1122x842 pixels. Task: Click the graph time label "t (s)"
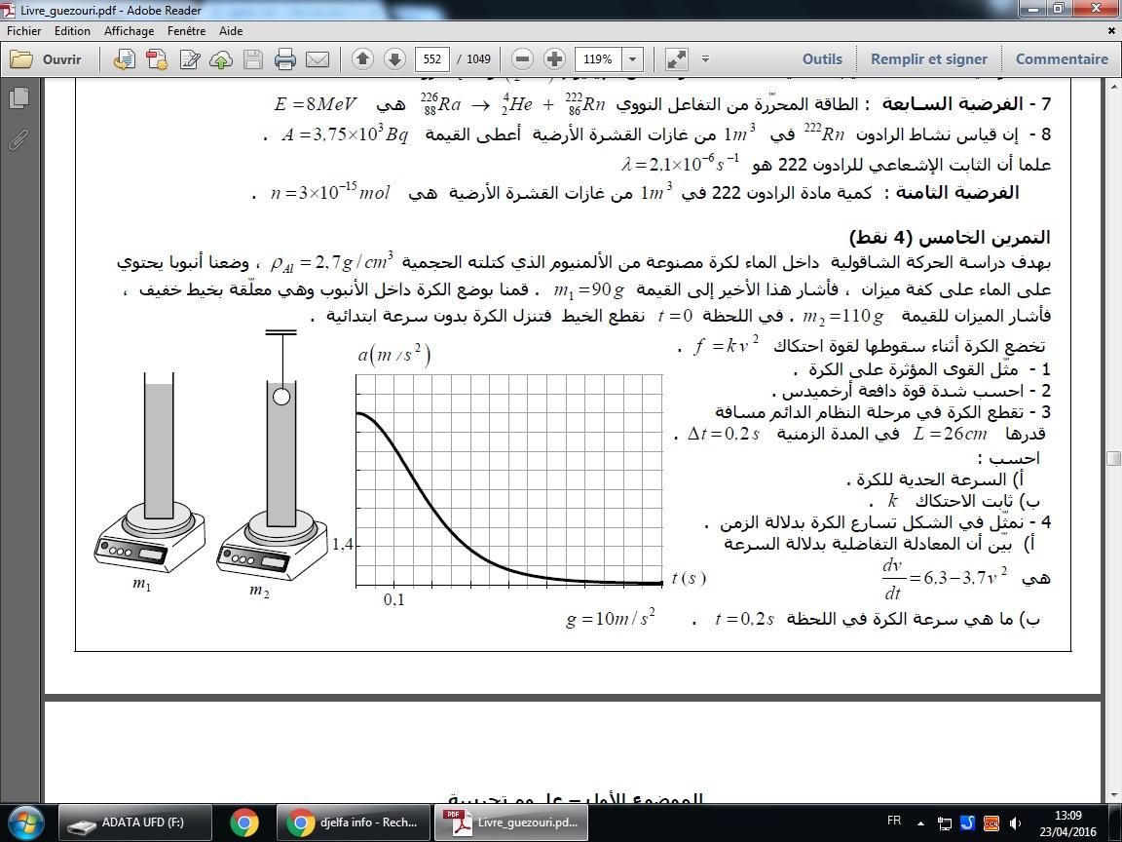(x=690, y=578)
